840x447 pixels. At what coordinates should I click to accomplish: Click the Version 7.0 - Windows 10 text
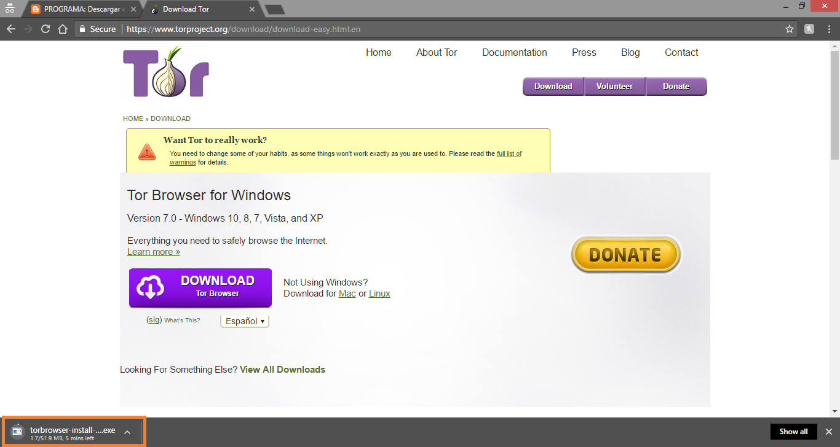(x=225, y=218)
